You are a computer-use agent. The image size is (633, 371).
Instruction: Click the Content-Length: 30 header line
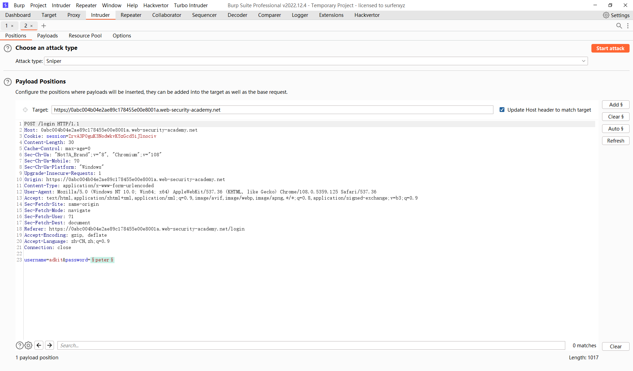[49, 143]
